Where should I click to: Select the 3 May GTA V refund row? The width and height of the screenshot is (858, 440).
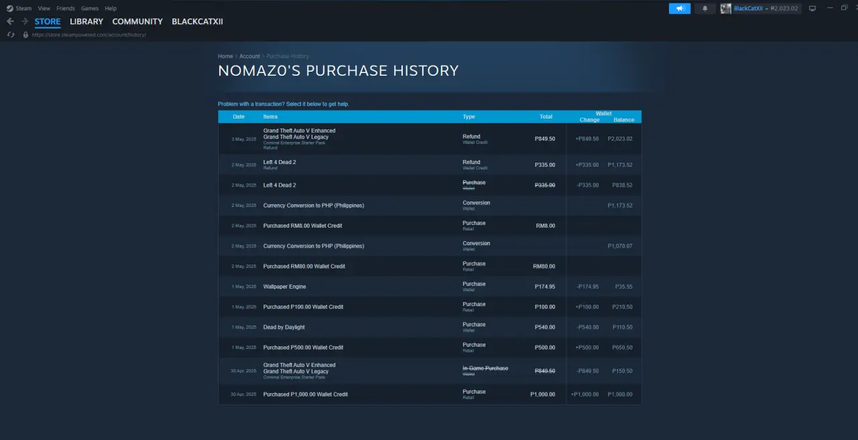(x=430, y=139)
